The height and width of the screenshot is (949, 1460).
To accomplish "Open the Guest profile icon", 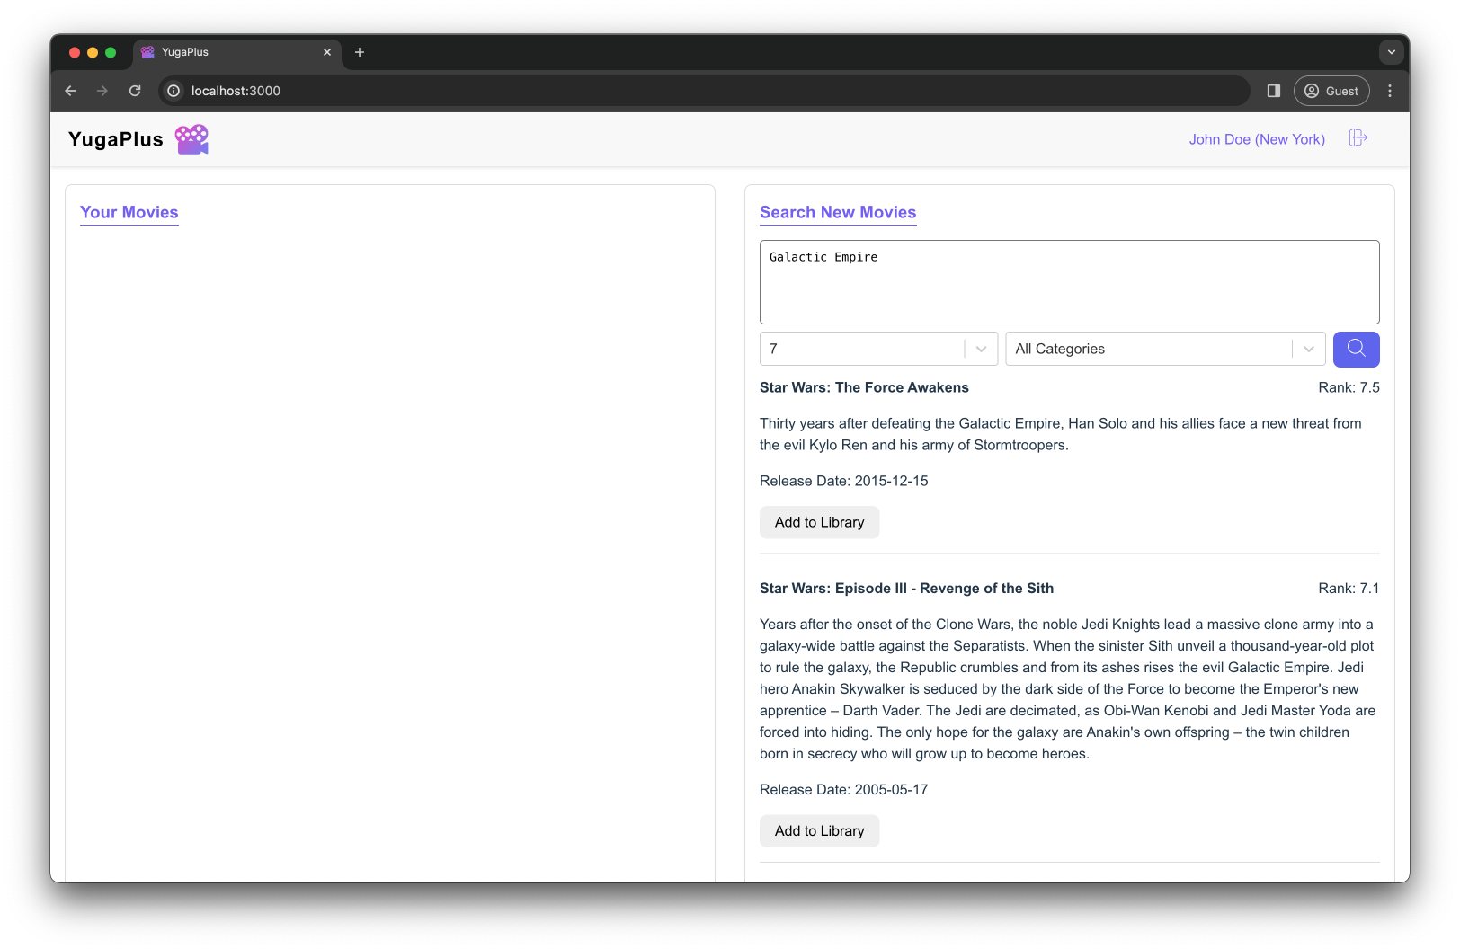I will 1331,91.
